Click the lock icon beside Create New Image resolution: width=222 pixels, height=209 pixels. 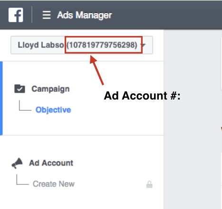point(149,184)
